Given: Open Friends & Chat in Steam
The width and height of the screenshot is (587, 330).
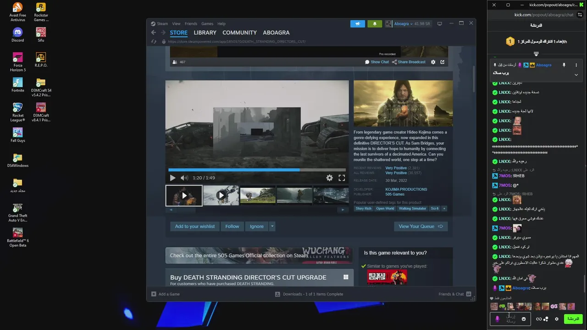Looking at the screenshot, I should (454, 294).
